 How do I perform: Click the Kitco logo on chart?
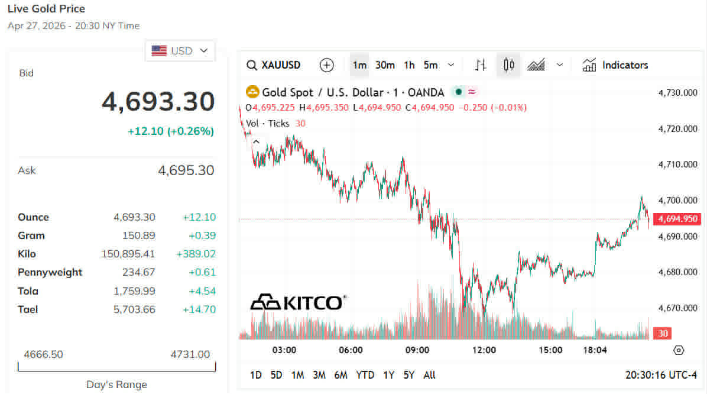point(297,302)
